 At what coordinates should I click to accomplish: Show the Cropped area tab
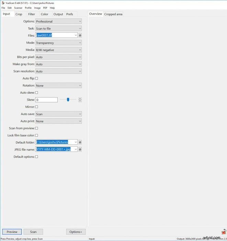point(113,14)
